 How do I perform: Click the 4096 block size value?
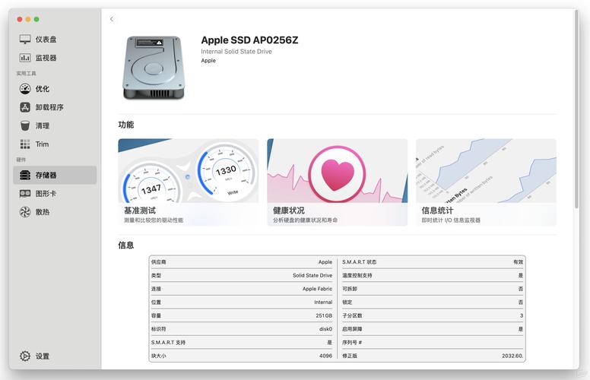[x=326, y=356]
